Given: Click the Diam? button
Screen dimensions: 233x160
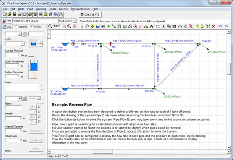Looking at the screenshot, I should (x=36, y=131).
